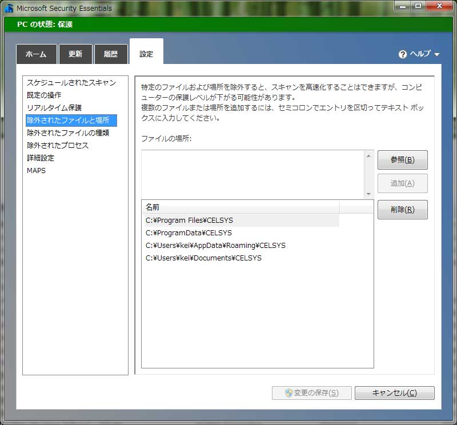Switch to the 履歴 tab
The width and height of the screenshot is (457, 425).
[x=111, y=54]
